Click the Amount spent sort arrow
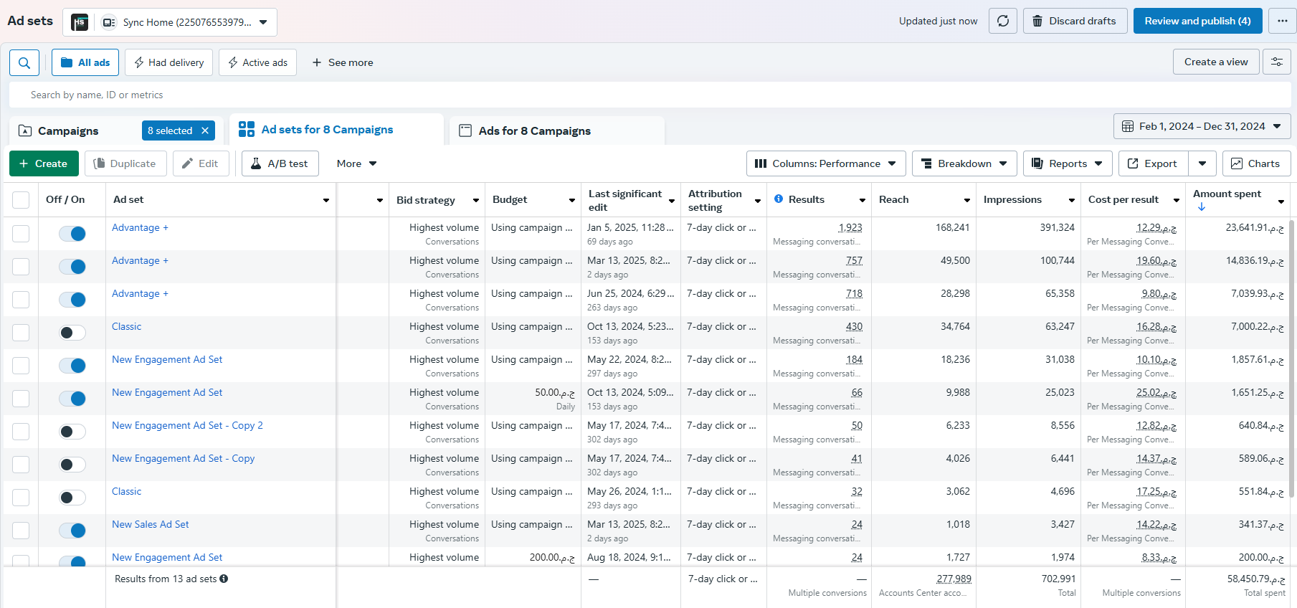Image resolution: width=1297 pixels, height=608 pixels. [x=1202, y=207]
